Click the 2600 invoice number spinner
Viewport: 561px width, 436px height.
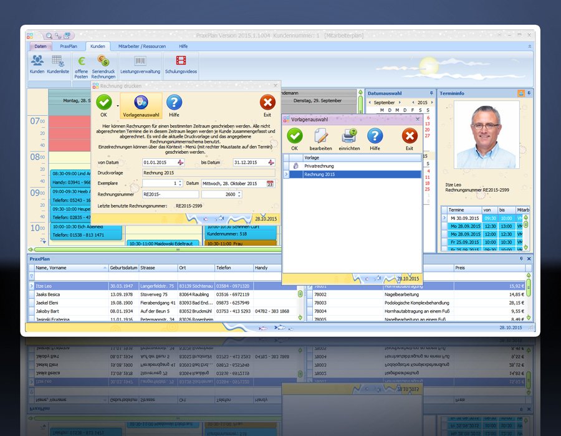click(239, 194)
